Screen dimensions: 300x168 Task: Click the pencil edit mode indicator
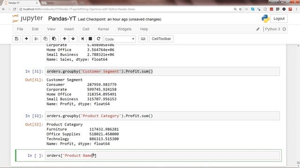point(258,29)
